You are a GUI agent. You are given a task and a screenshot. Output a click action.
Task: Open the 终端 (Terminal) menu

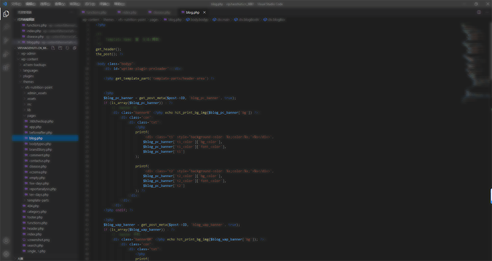pos(105,4)
